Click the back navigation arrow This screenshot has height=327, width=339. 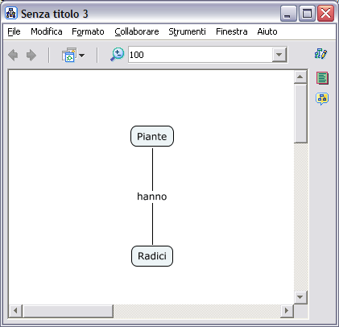pyautogui.click(x=13, y=56)
